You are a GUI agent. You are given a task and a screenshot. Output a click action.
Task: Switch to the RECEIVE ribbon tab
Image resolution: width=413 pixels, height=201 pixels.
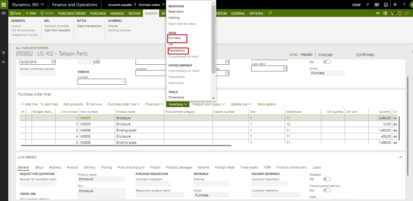click(134, 13)
